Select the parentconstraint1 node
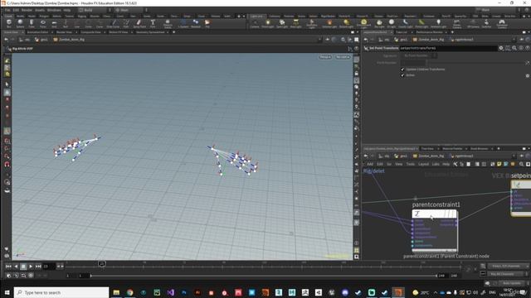This screenshot has width=531, height=298. [x=435, y=232]
